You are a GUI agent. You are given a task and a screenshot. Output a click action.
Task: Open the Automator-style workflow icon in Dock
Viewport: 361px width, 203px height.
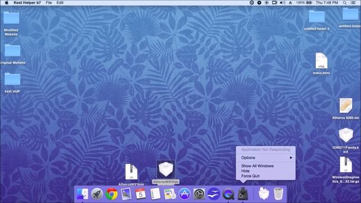(x=170, y=194)
